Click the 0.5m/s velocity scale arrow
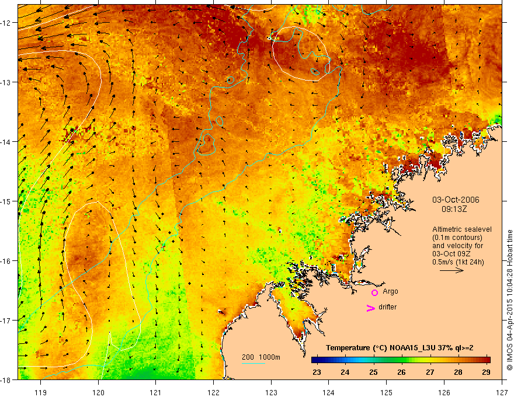This screenshot has height=397, width=514. pyautogui.click(x=452, y=270)
